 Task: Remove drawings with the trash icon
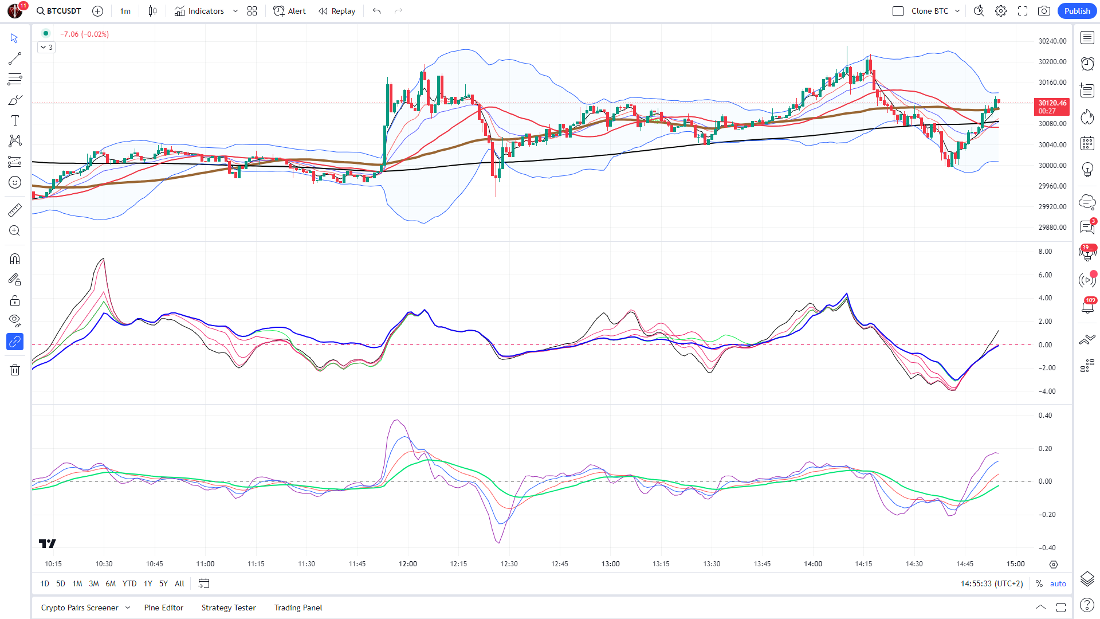[x=15, y=370]
